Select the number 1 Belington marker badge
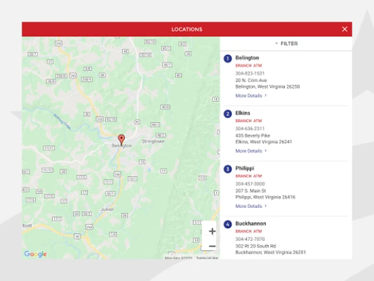Viewport: 374px width, 281px height. coord(227,58)
